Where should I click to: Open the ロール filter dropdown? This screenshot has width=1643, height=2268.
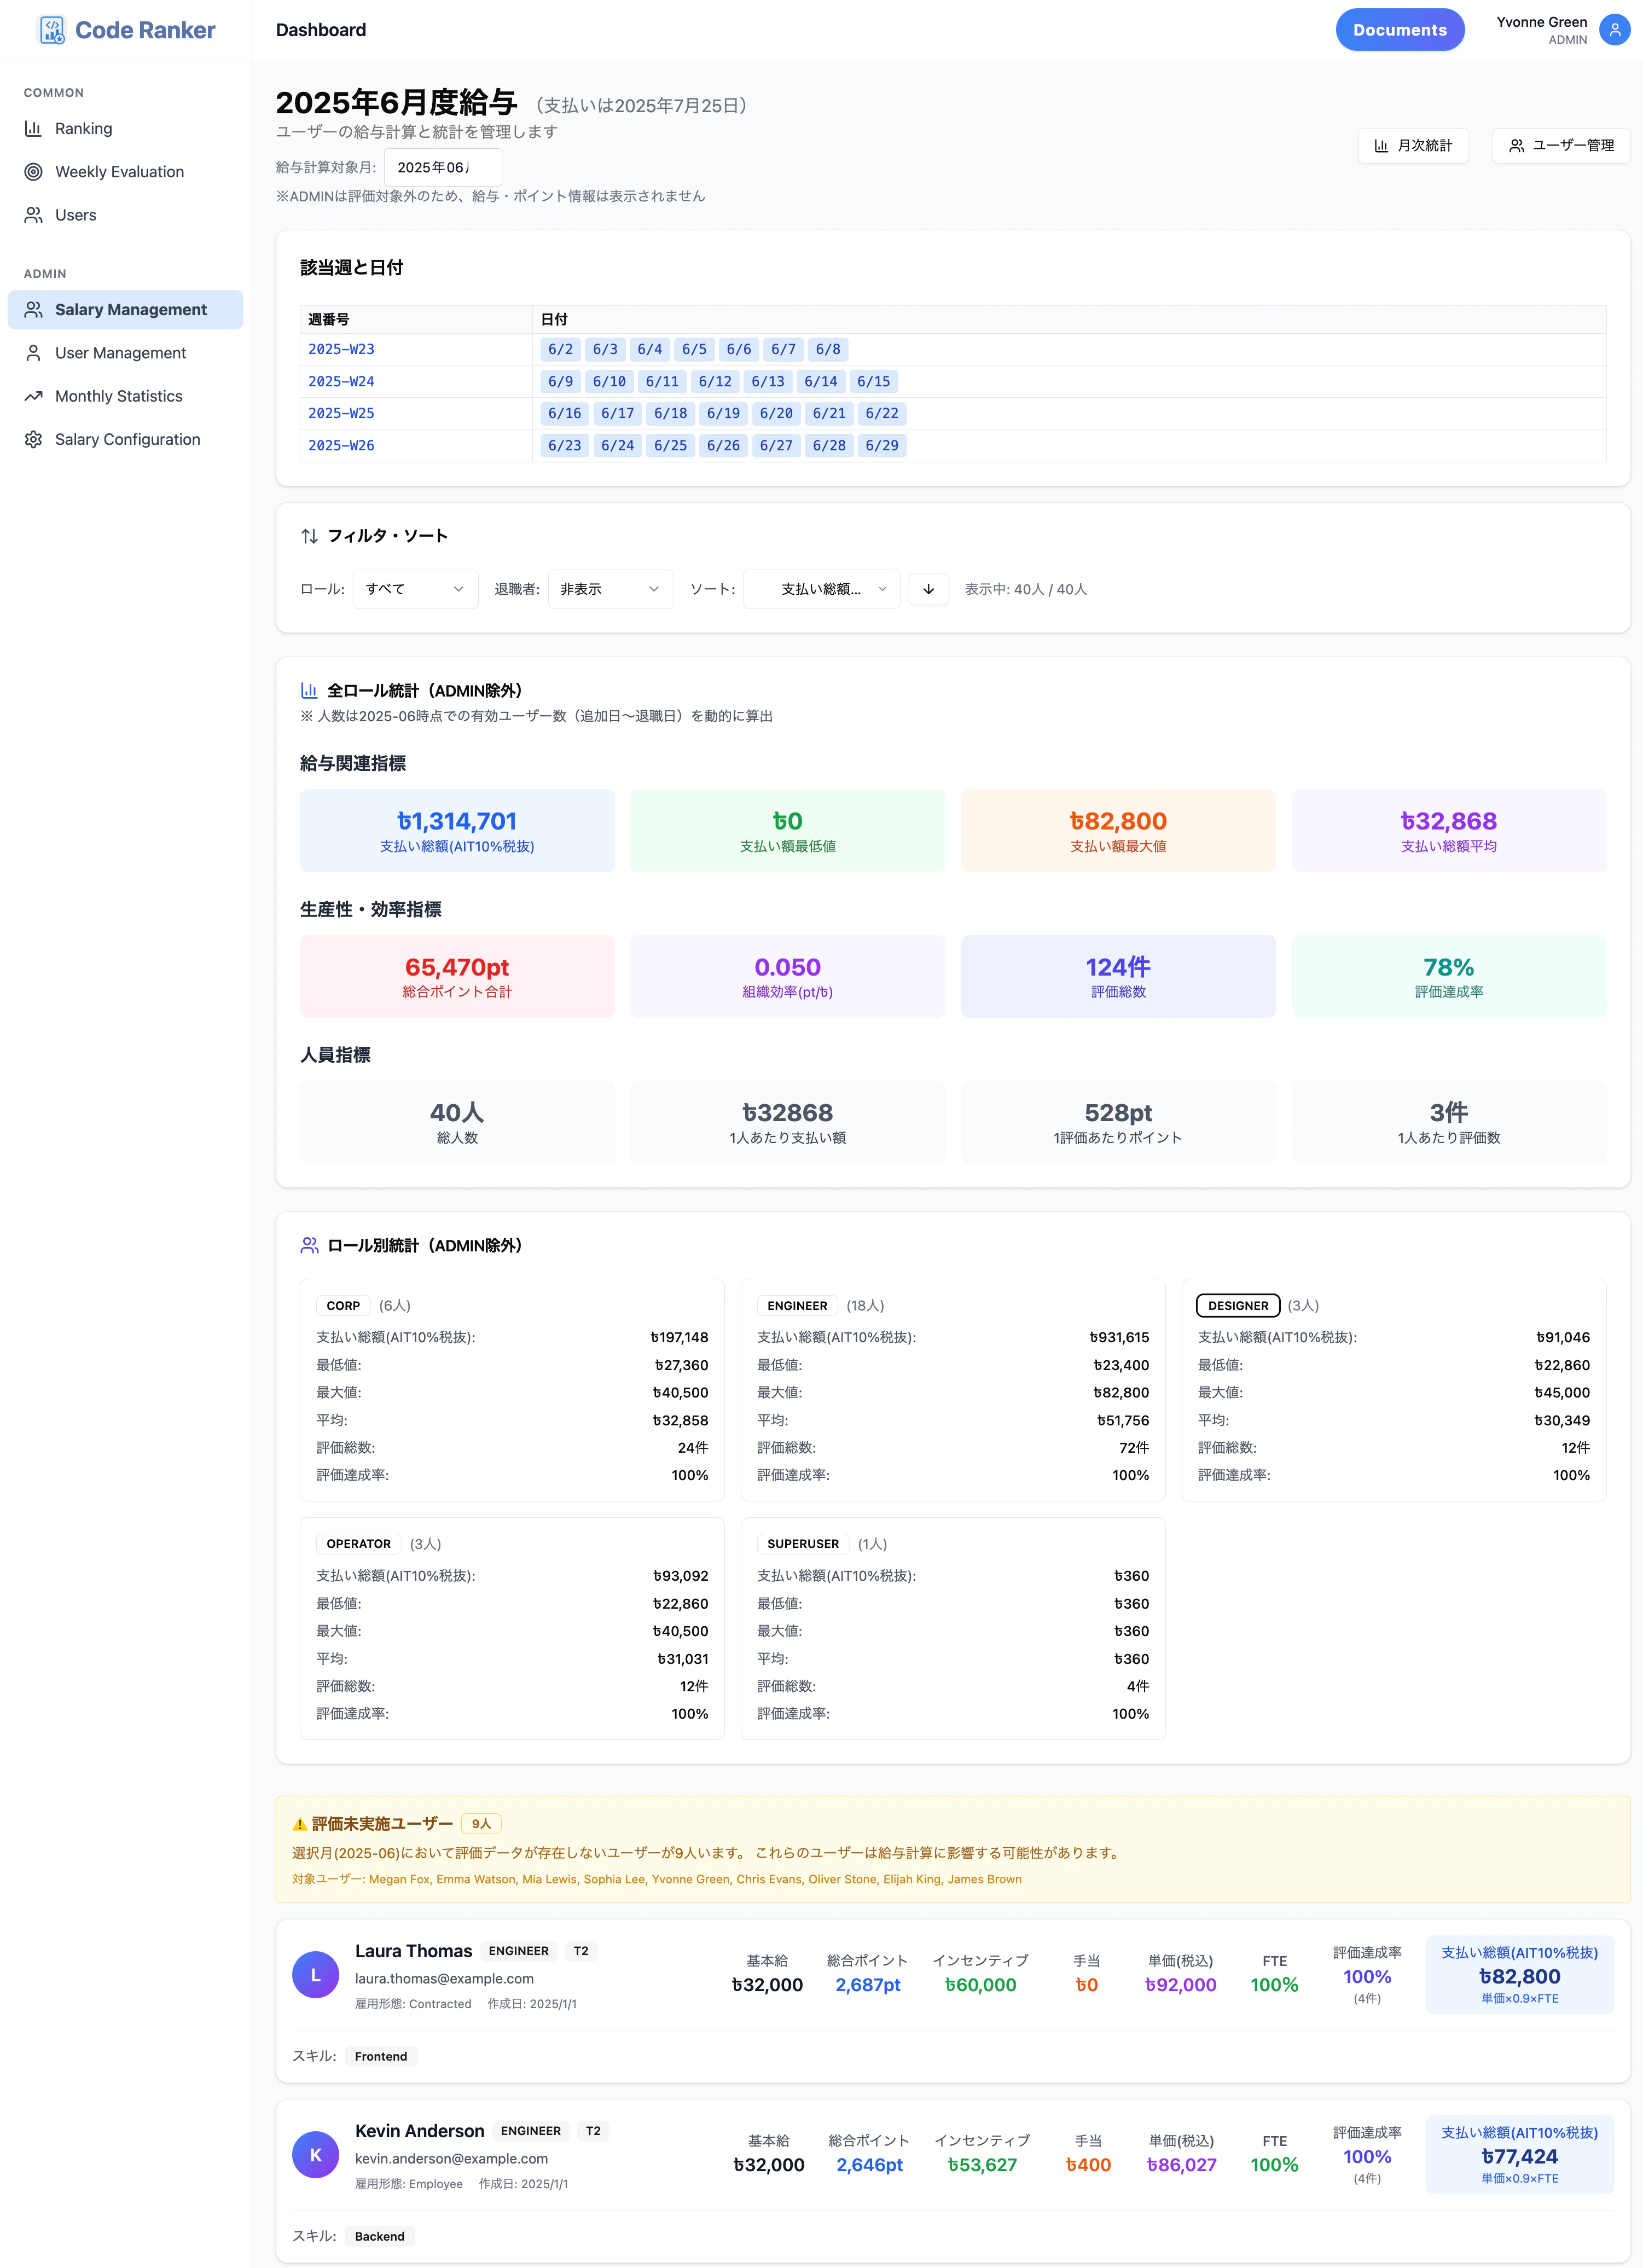414,589
